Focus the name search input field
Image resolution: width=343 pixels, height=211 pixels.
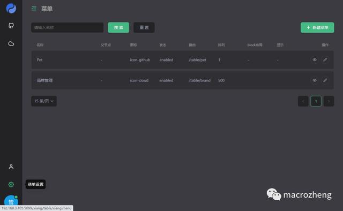coord(68,27)
